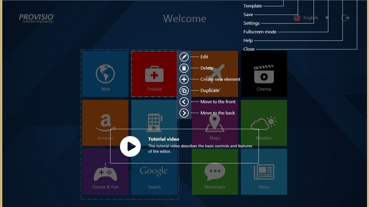The width and height of the screenshot is (369, 207).
Task: Select the Hotel building tile
Action: (154, 123)
